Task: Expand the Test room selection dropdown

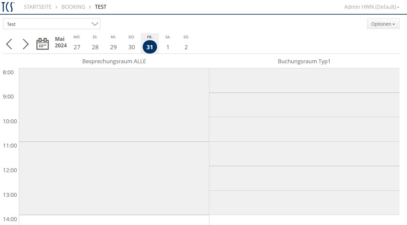Action: (x=52, y=24)
